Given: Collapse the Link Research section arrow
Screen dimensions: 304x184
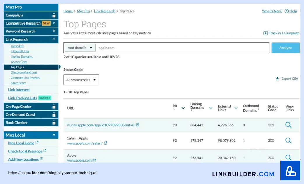Looking at the screenshot, I should (54, 39).
